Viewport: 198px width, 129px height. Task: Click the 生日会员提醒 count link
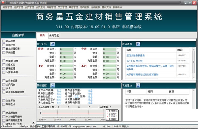pyautogui.click(x=59, y=90)
